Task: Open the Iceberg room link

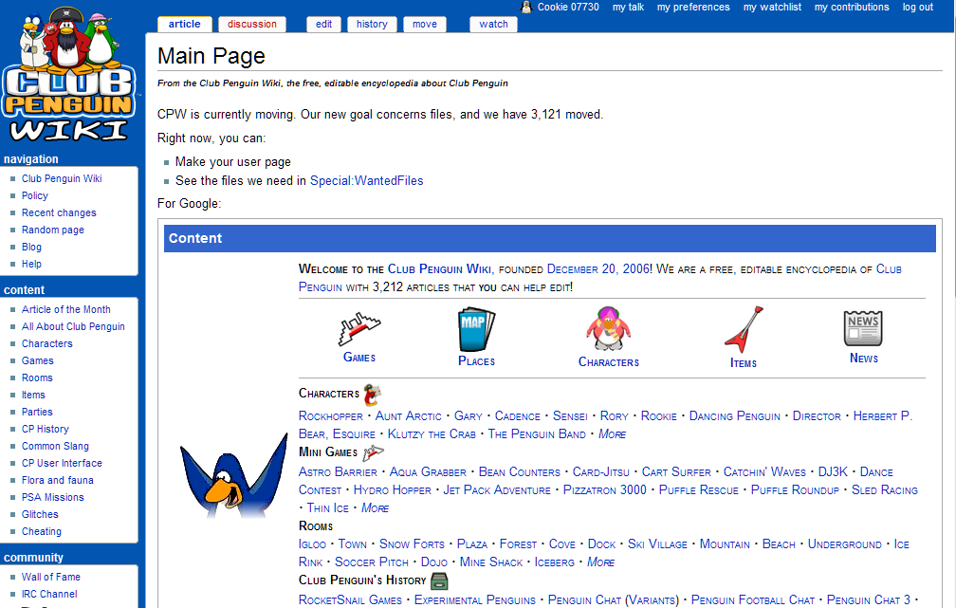Action: click(554, 562)
